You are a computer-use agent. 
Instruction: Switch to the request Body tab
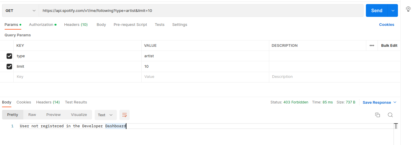(x=101, y=25)
